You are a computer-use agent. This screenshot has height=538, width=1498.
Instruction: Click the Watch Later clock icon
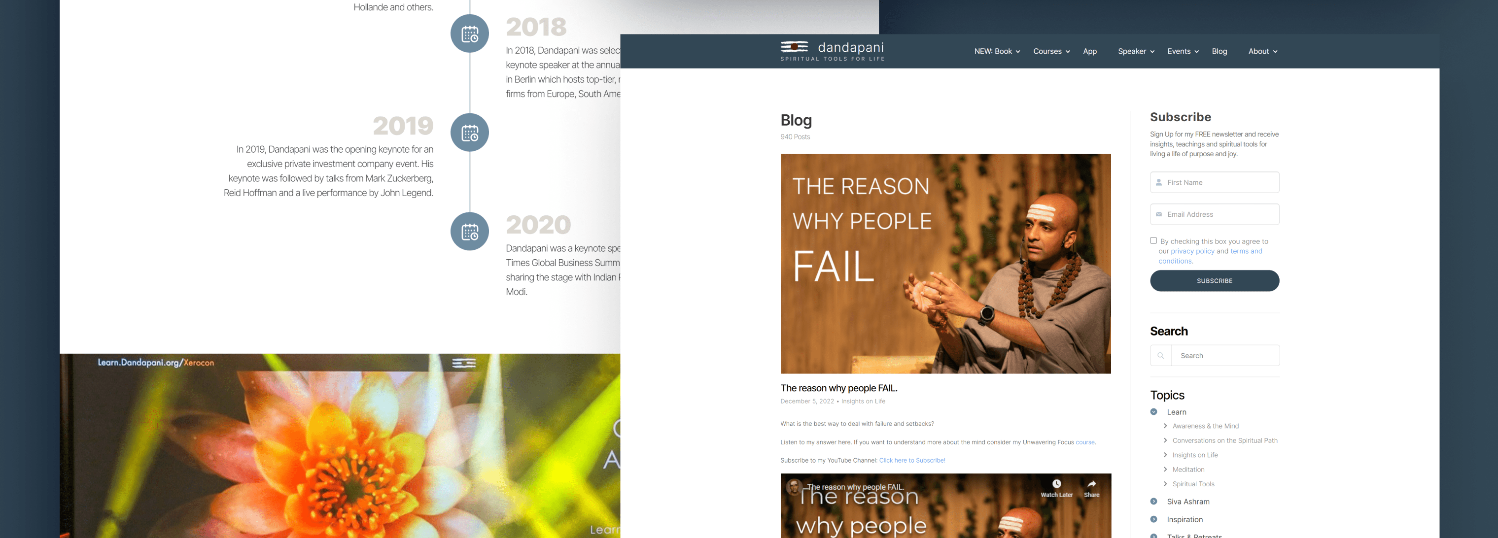(1056, 483)
